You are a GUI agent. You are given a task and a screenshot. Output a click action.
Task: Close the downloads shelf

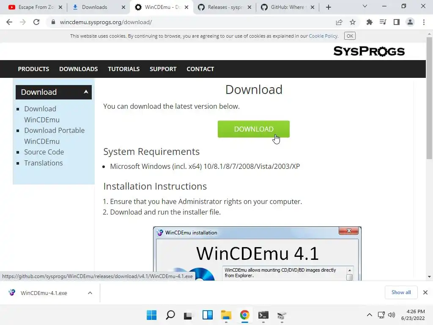click(425, 292)
